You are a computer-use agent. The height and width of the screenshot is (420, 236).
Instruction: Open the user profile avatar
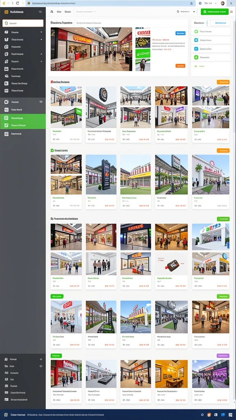[222, 3]
